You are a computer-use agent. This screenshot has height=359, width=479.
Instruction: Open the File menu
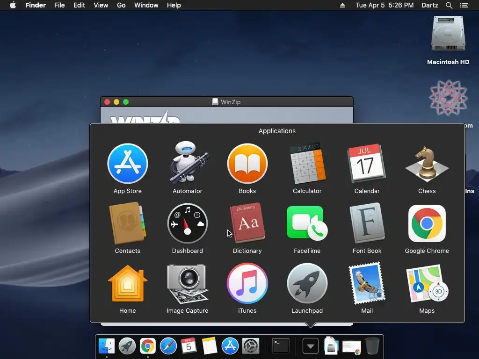pyautogui.click(x=59, y=5)
